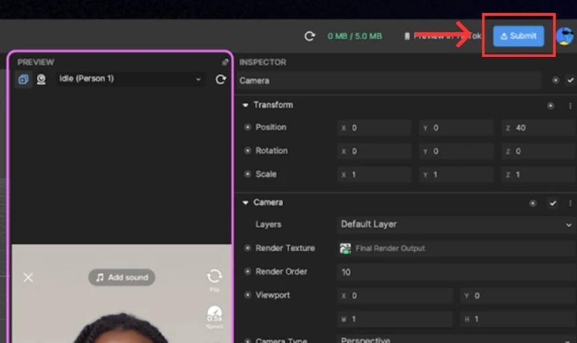Tap the Flip camera icon in preview
Viewport: 577px width, 343px height.
(214, 276)
